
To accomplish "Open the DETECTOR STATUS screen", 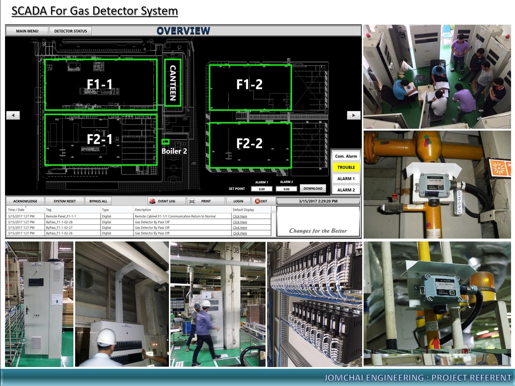I will point(71,31).
